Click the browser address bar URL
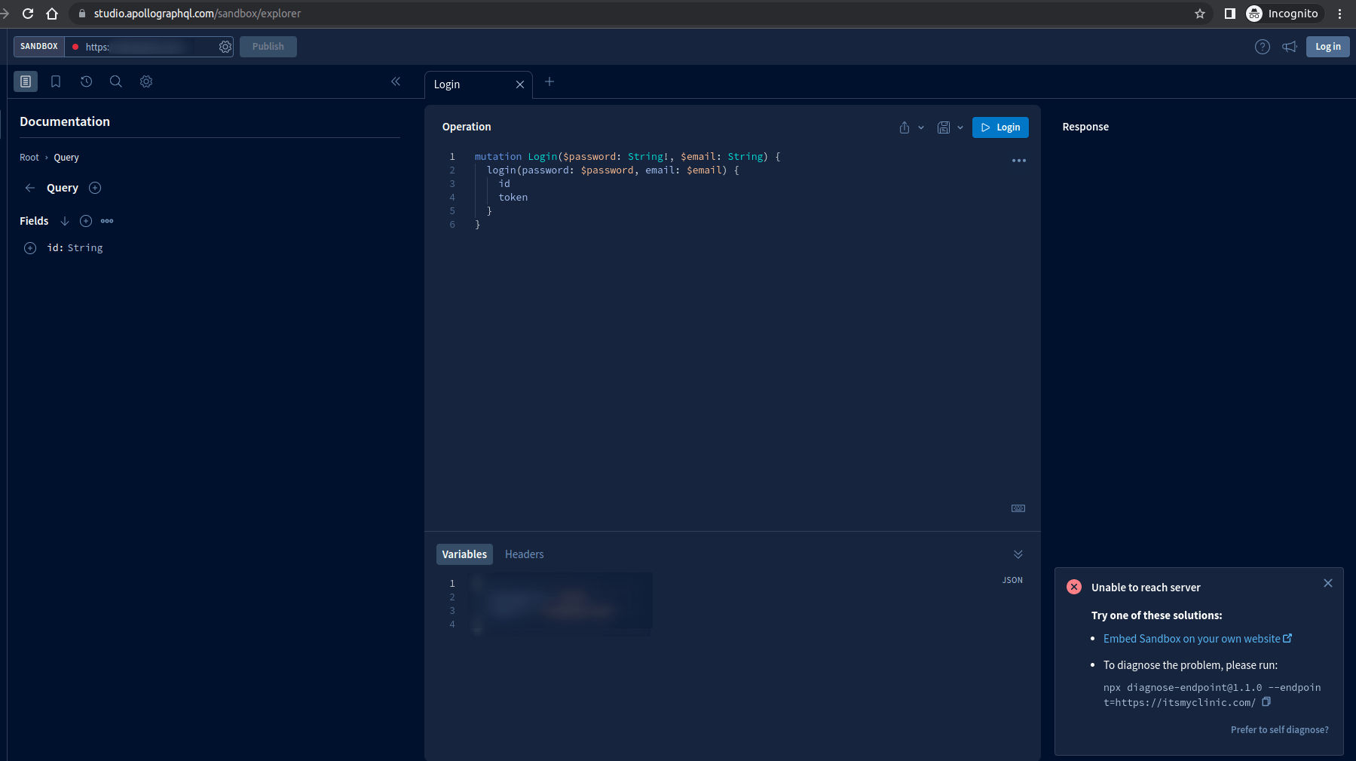This screenshot has width=1356, height=761. pos(197,14)
